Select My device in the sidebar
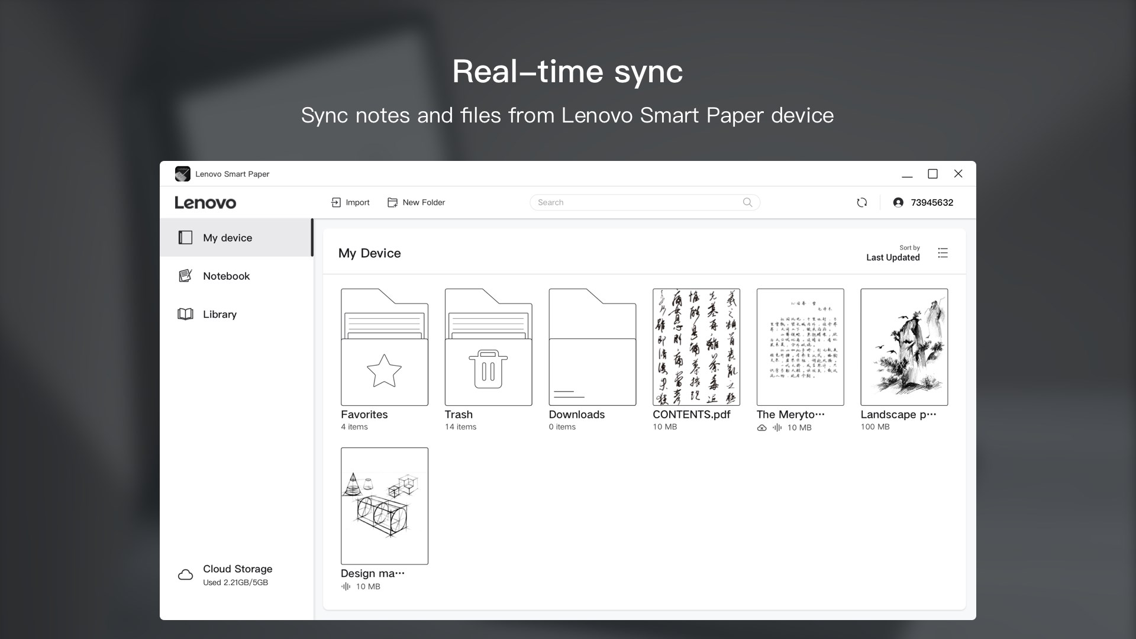This screenshot has height=639, width=1136. coord(228,237)
